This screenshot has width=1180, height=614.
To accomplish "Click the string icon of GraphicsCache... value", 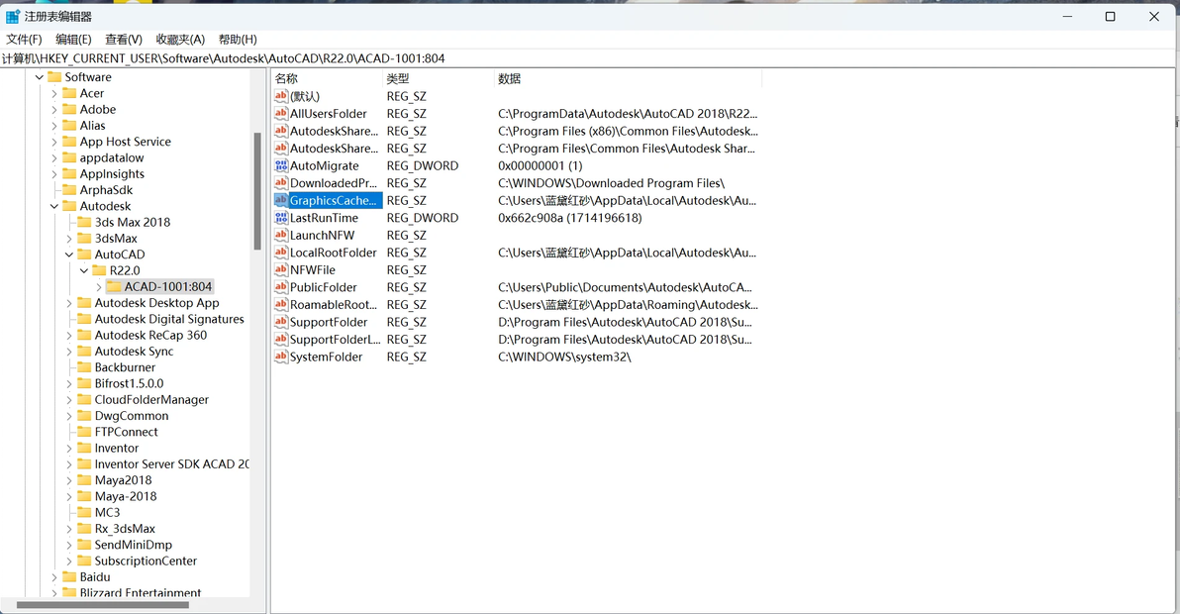I will (281, 200).
